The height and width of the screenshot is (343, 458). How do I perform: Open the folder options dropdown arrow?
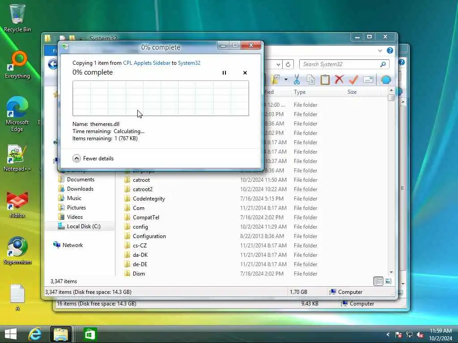coord(286,79)
